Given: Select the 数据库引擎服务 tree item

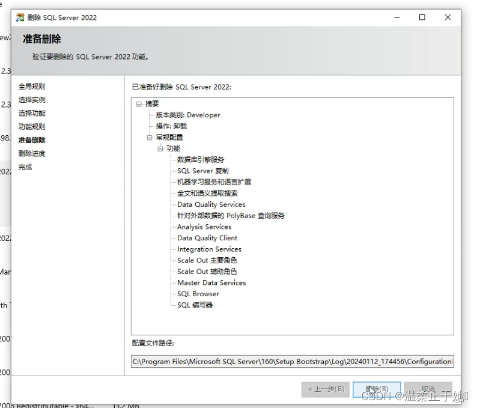Looking at the screenshot, I should coord(201,160).
